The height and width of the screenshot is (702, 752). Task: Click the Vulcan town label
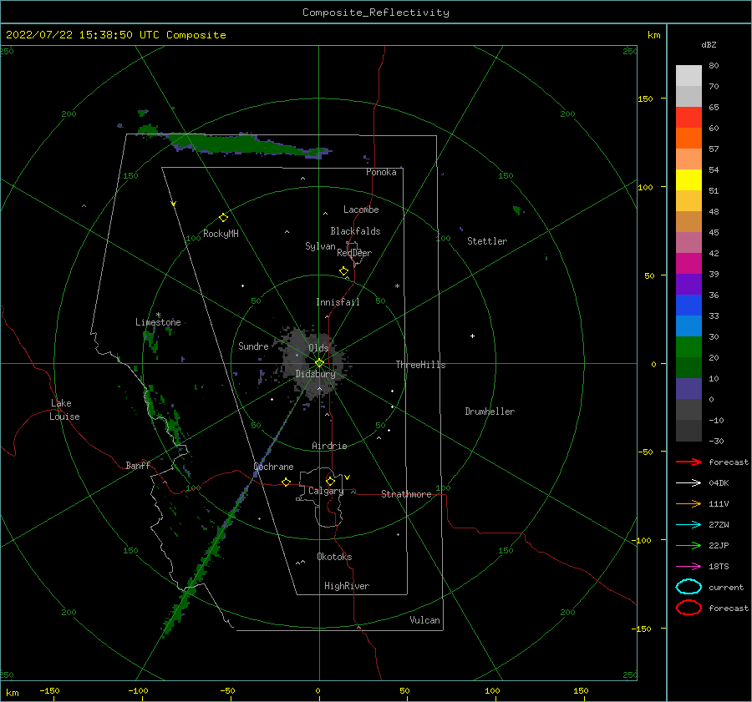[424, 620]
